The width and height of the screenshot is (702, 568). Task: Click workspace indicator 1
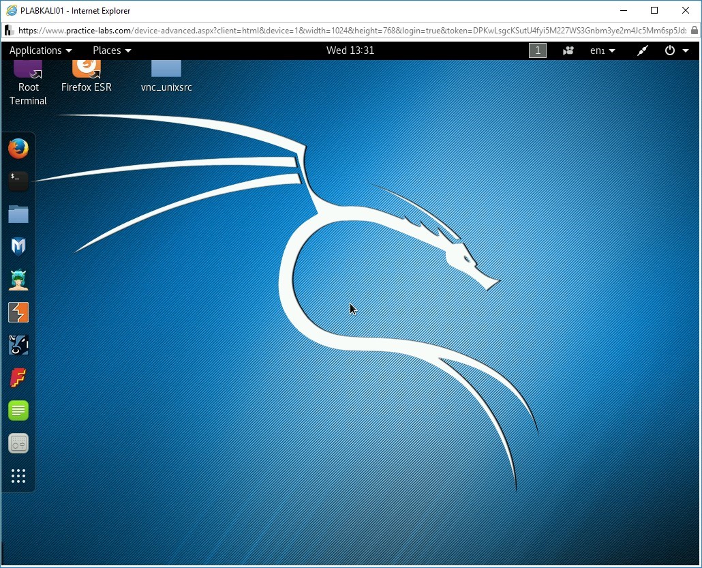(538, 50)
